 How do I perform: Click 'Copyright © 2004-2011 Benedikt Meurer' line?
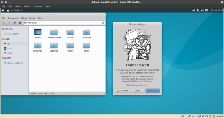pos(137,77)
